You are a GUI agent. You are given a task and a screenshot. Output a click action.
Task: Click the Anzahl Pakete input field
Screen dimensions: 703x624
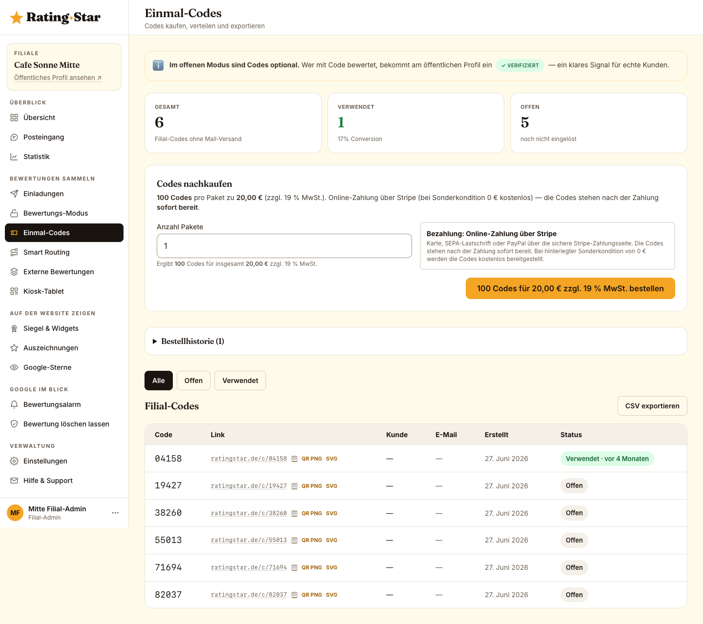tap(284, 246)
